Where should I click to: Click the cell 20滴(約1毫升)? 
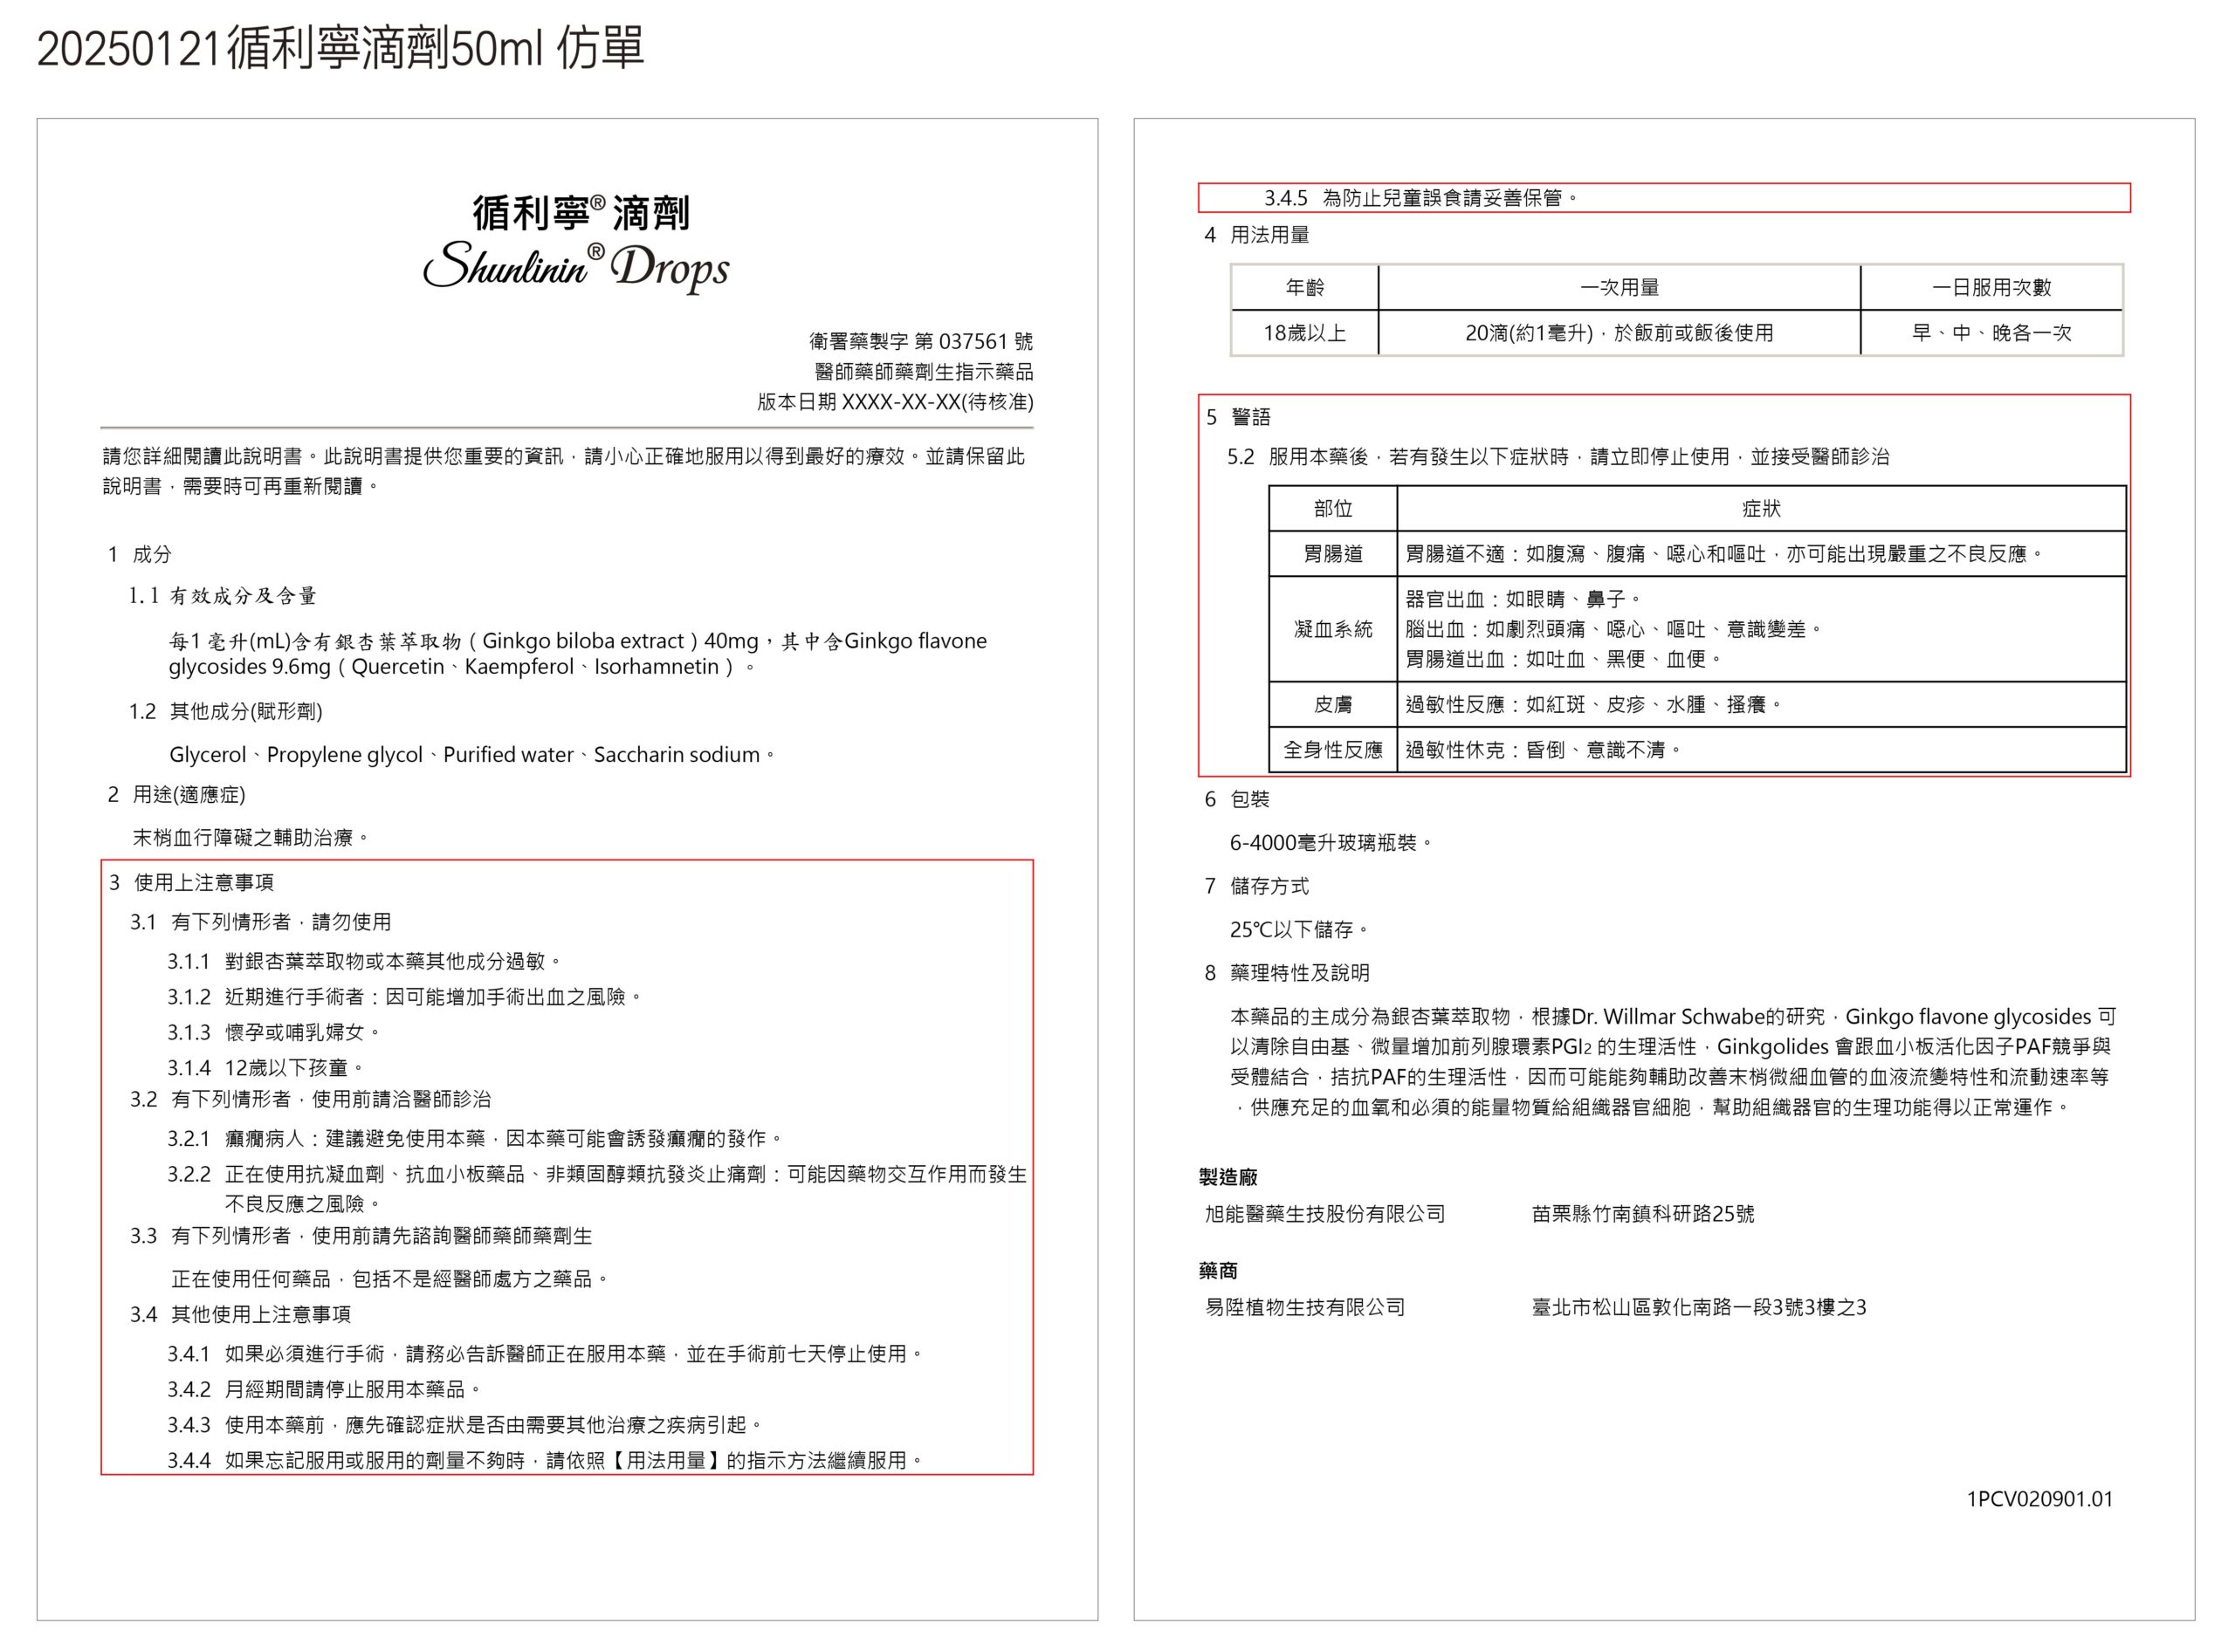pyautogui.click(x=1620, y=333)
